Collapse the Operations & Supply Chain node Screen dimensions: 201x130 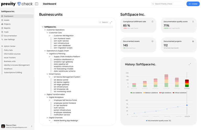[45, 51]
